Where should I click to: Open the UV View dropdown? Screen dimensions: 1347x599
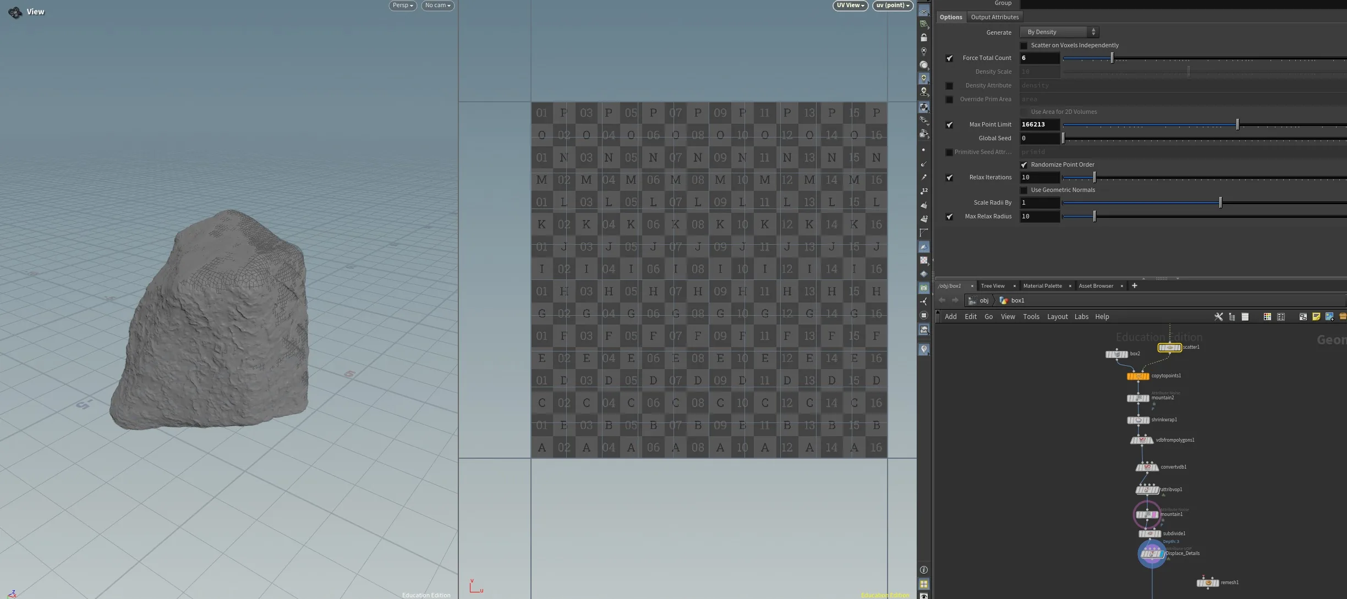point(851,6)
